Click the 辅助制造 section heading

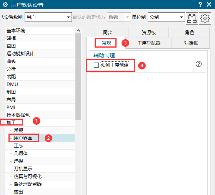coord(104,55)
